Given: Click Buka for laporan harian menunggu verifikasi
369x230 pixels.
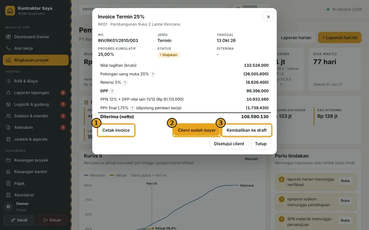Looking at the screenshot, I should tap(345, 181).
